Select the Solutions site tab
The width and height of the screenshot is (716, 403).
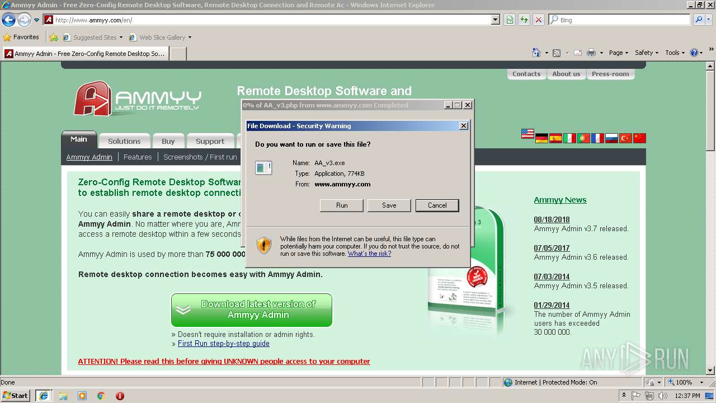point(124,141)
